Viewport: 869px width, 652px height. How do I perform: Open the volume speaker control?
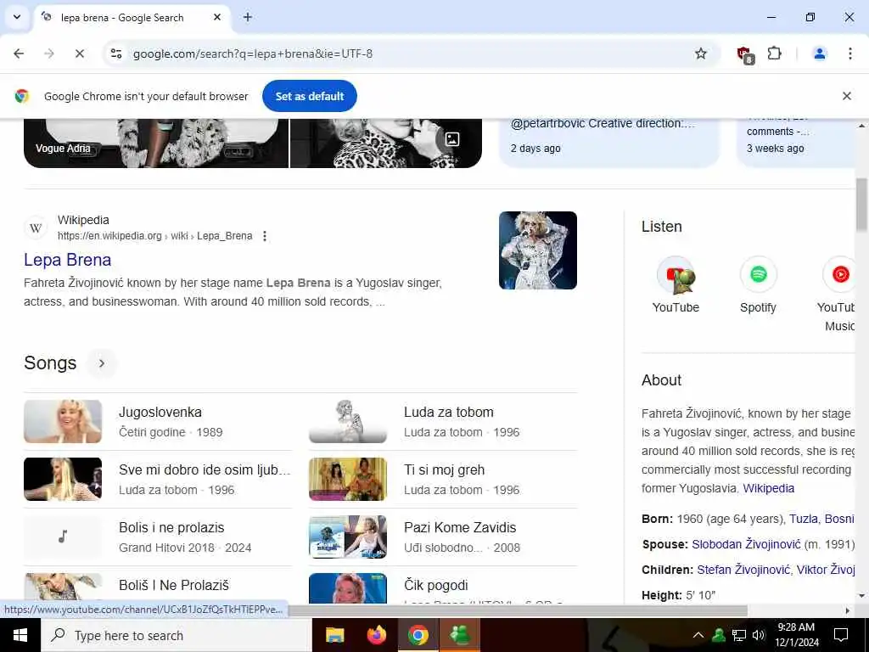pos(759,635)
